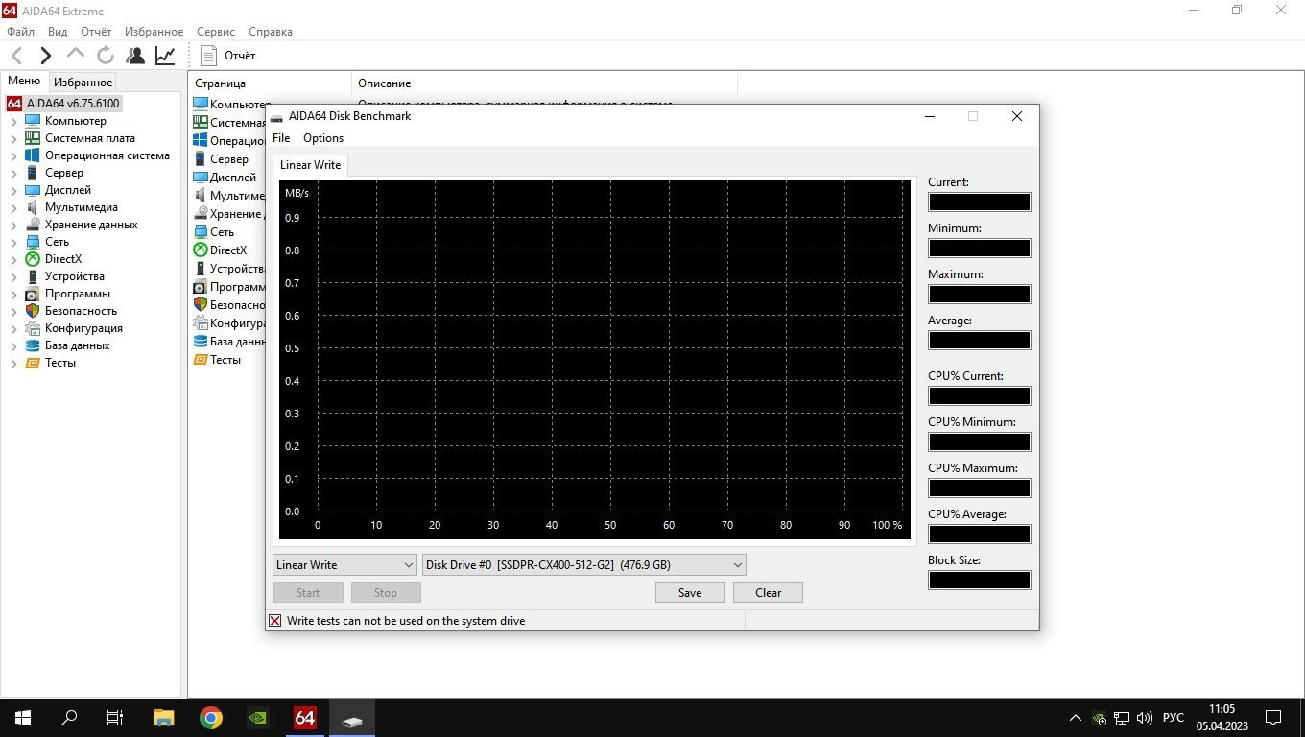Expand the Хранение данных tree node

coord(13,226)
